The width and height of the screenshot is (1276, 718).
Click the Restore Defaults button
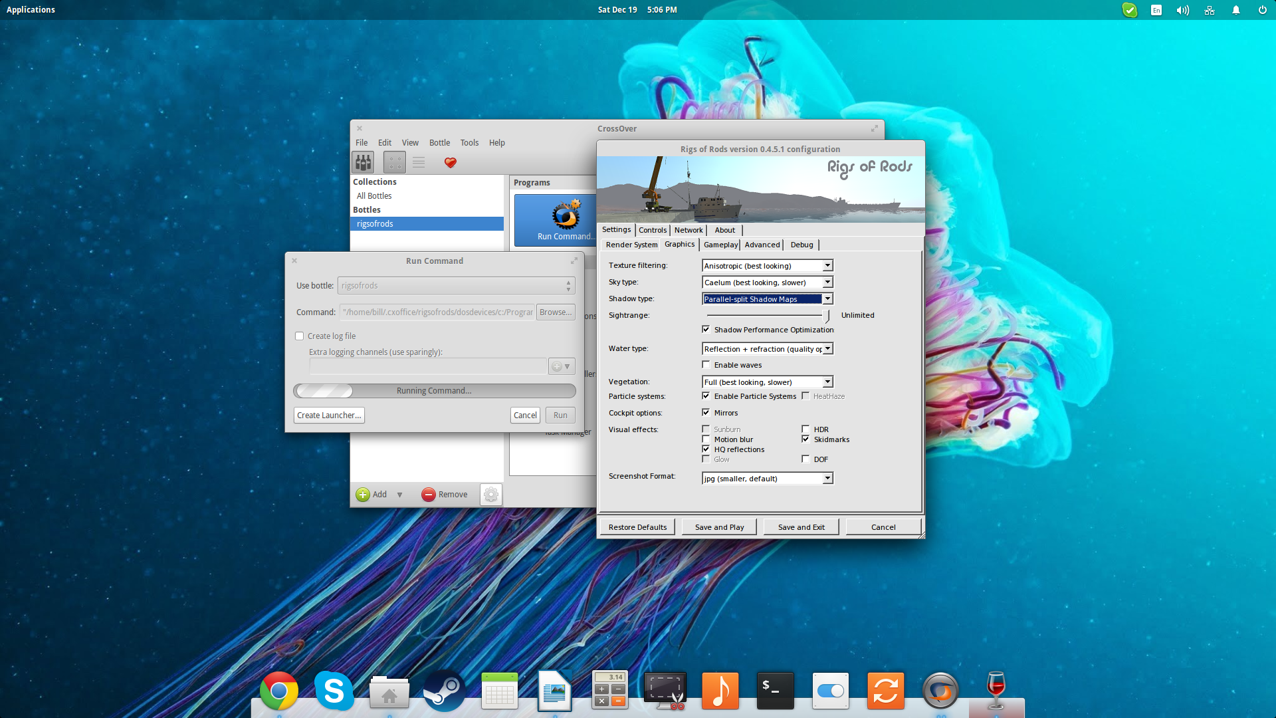click(x=637, y=527)
